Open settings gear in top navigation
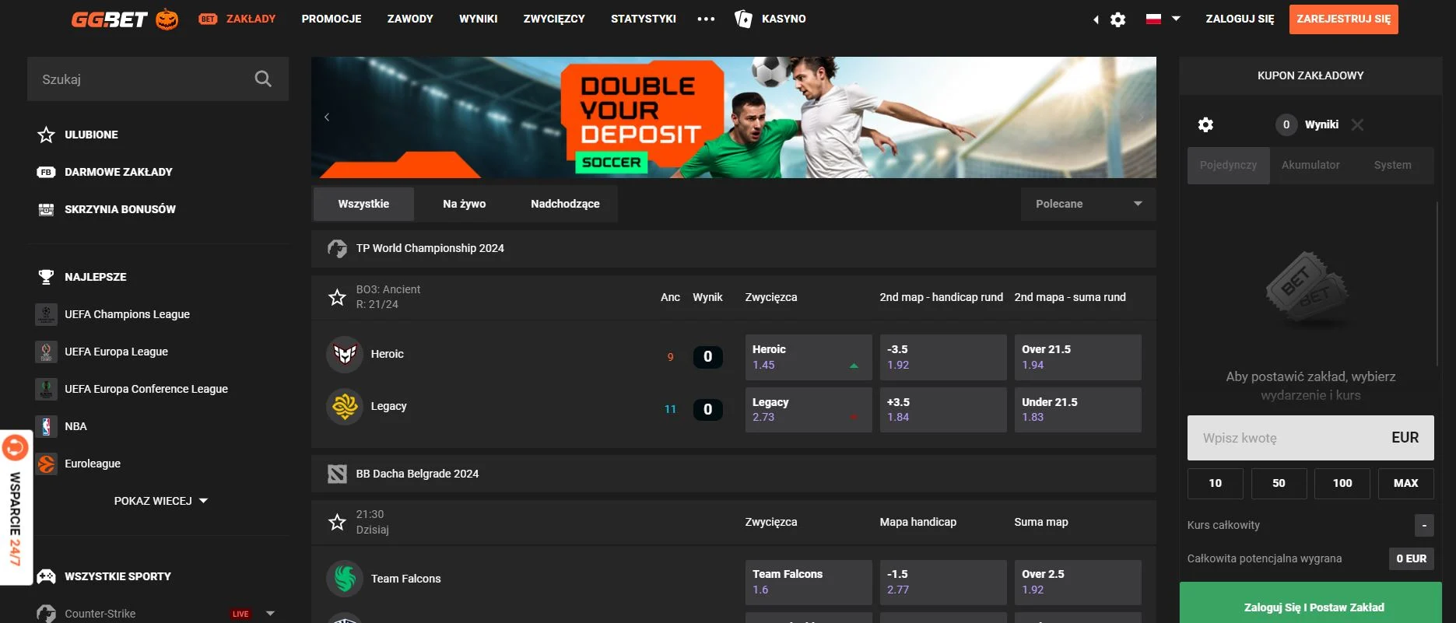The width and height of the screenshot is (1456, 623). (x=1118, y=19)
